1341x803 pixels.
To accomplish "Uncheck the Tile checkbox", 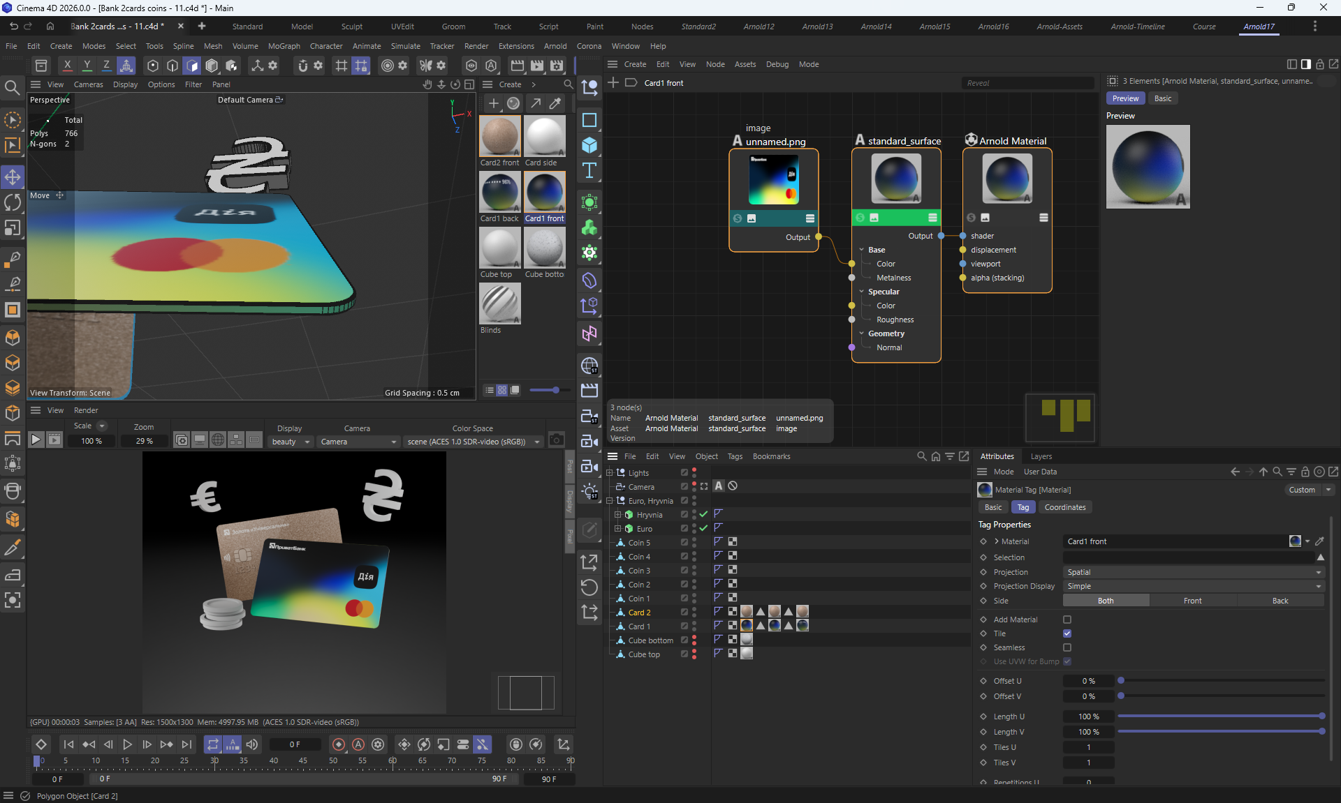I will pos(1067,633).
